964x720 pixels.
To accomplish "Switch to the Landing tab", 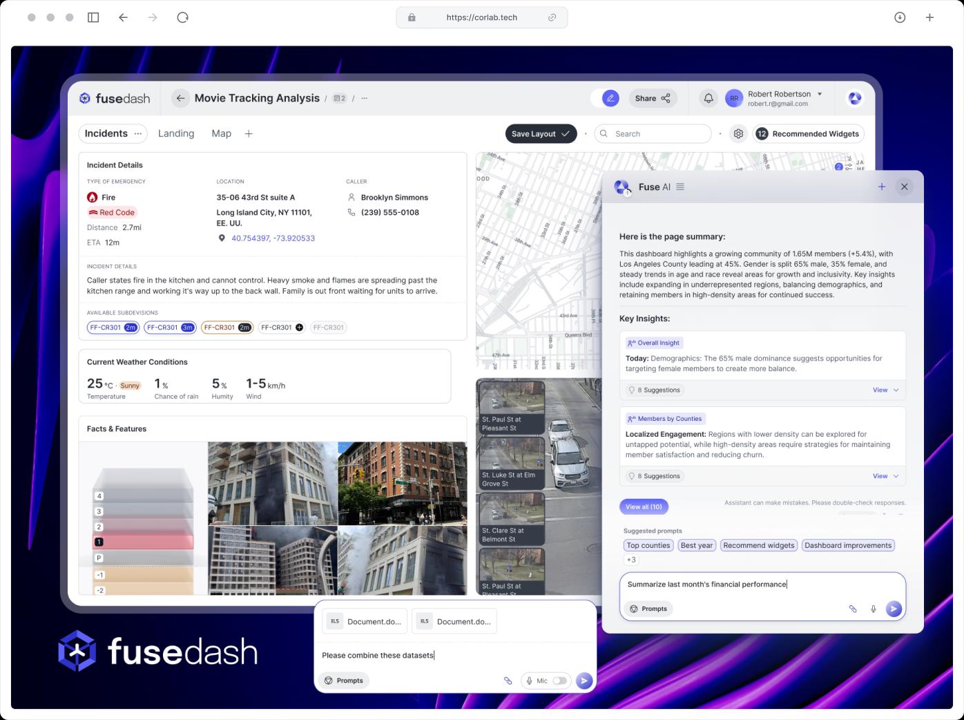I will click(x=176, y=133).
